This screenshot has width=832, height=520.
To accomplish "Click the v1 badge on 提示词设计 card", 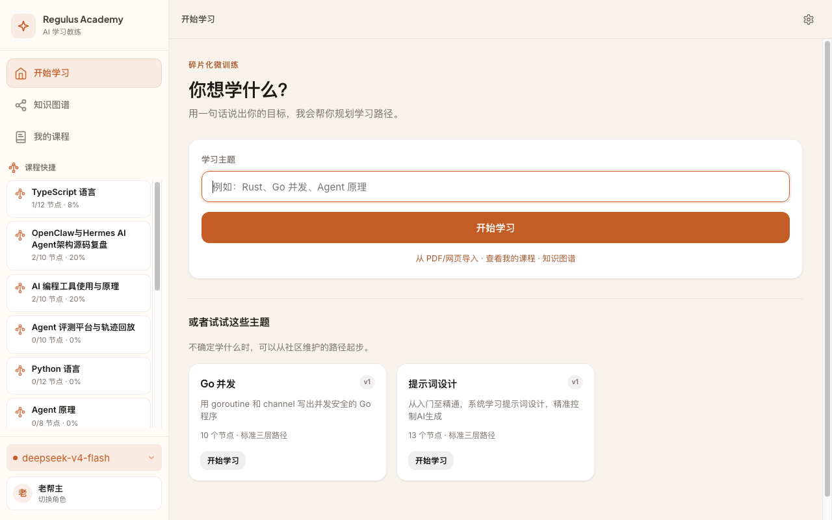I will [575, 382].
